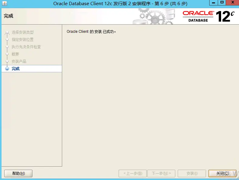This screenshot has height=180, width=239.
Task: Click the disabled 下一步(N) button
Action: (x=161, y=173)
